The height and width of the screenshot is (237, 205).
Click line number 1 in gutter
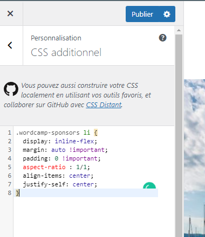point(9,133)
